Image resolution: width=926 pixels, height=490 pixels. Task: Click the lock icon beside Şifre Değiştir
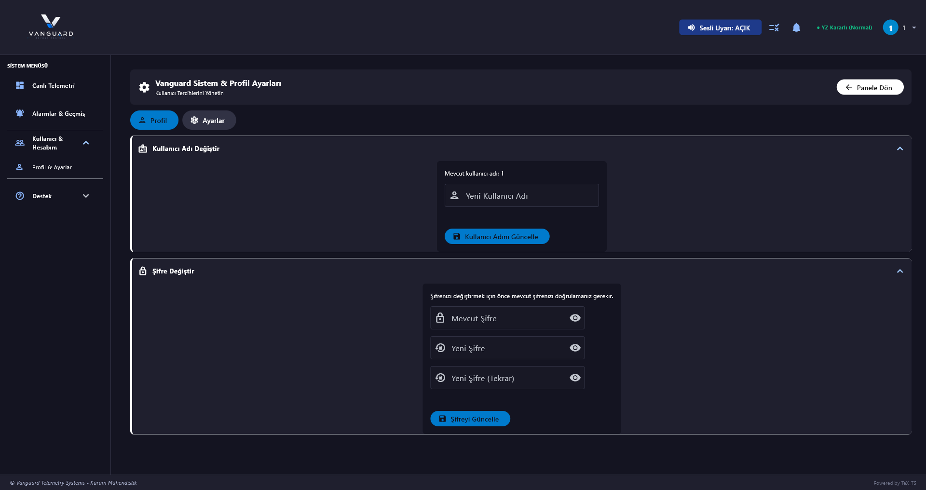coord(143,271)
